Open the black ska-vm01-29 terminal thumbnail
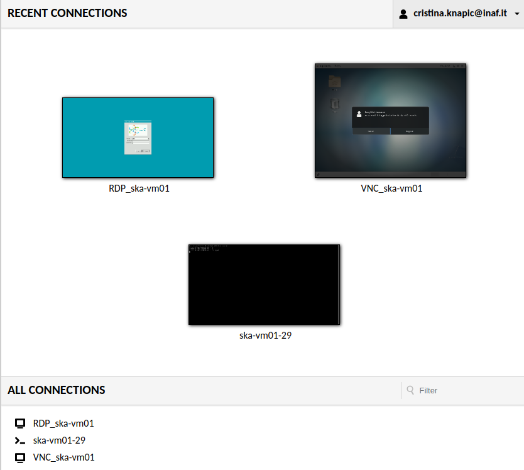This screenshot has width=524, height=470. click(x=264, y=284)
